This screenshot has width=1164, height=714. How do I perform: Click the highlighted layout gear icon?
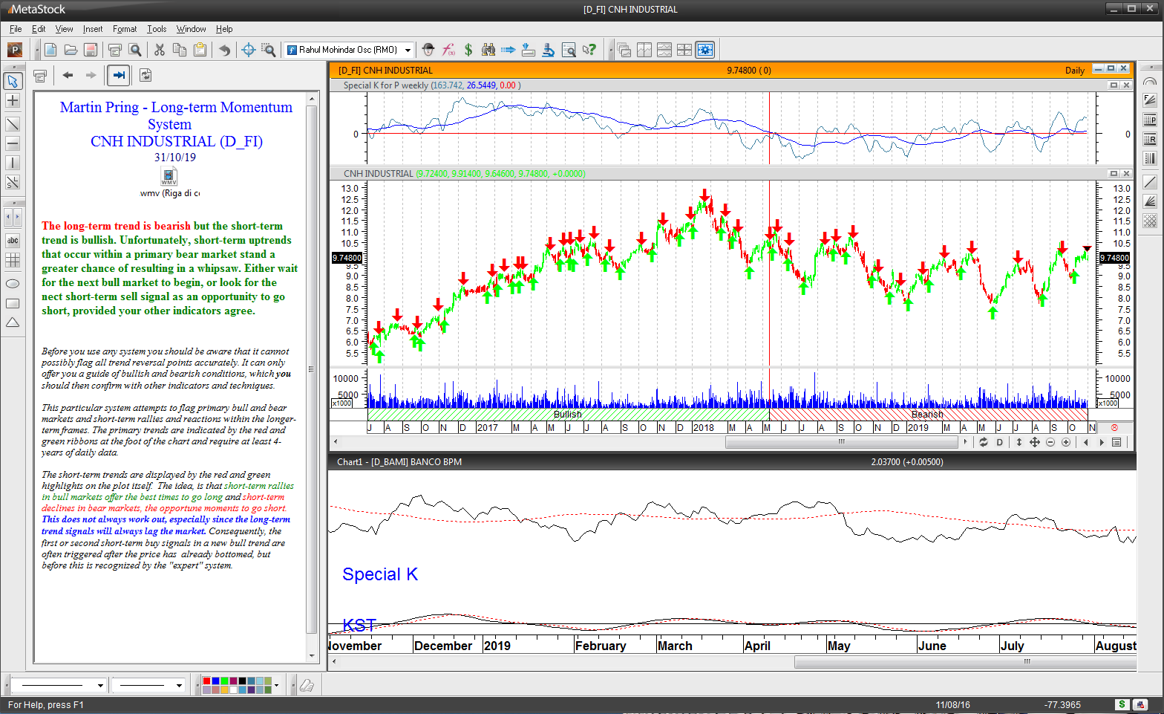704,50
